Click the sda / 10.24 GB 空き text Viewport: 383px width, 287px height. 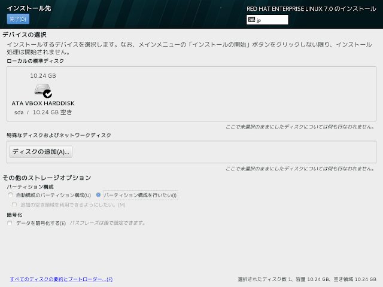point(43,112)
